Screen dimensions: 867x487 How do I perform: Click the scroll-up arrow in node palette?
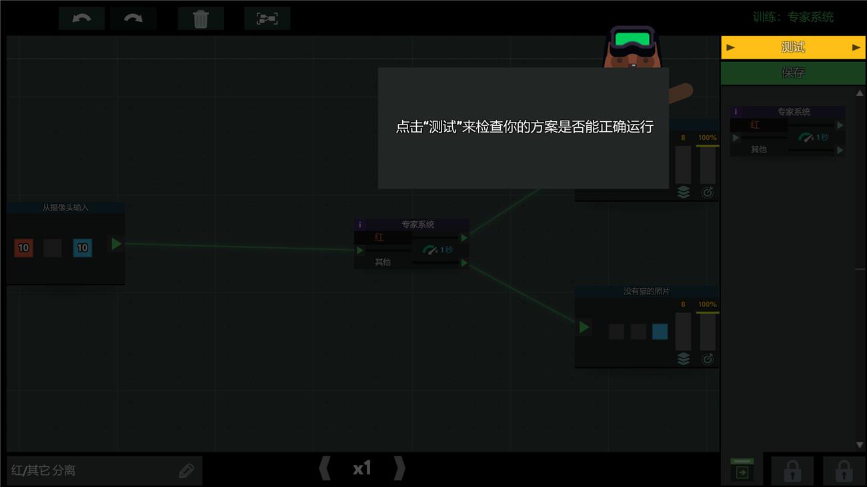click(x=860, y=93)
